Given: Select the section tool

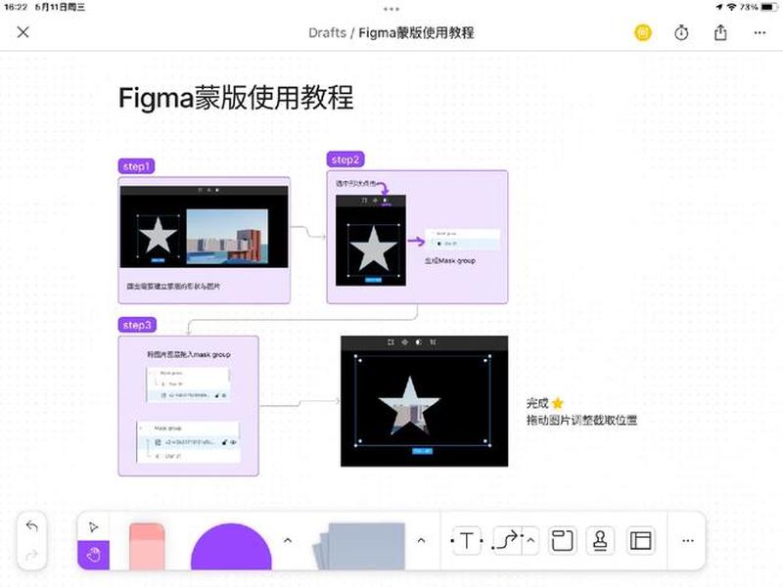Looking at the screenshot, I should (x=562, y=541).
